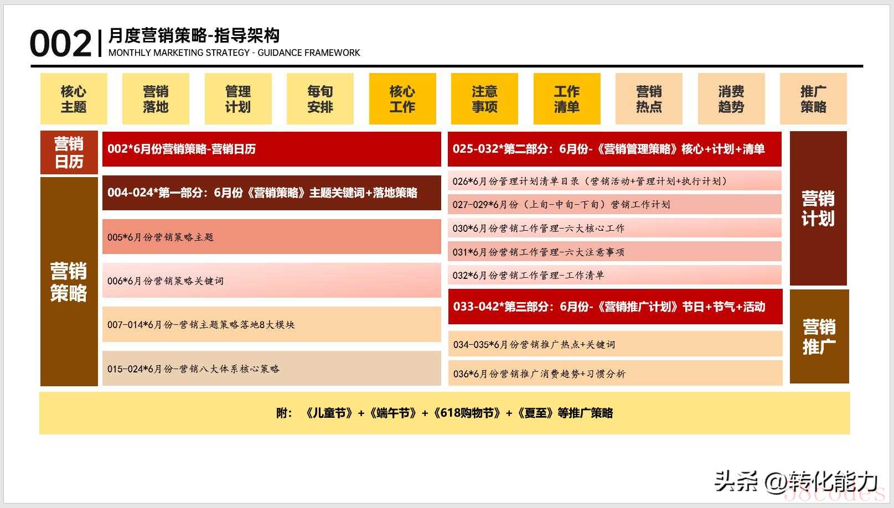The width and height of the screenshot is (894, 508).
Task: Click the 营销计划 dark red label
Action: point(818,208)
